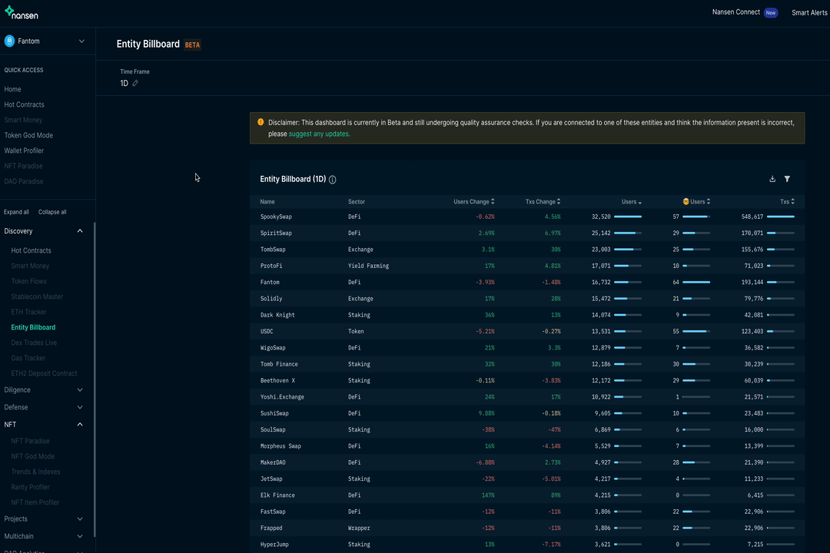This screenshot has height=553, width=830.
Task: Open Smart Alerts
Action: pyautogui.click(x=809, y=13)
